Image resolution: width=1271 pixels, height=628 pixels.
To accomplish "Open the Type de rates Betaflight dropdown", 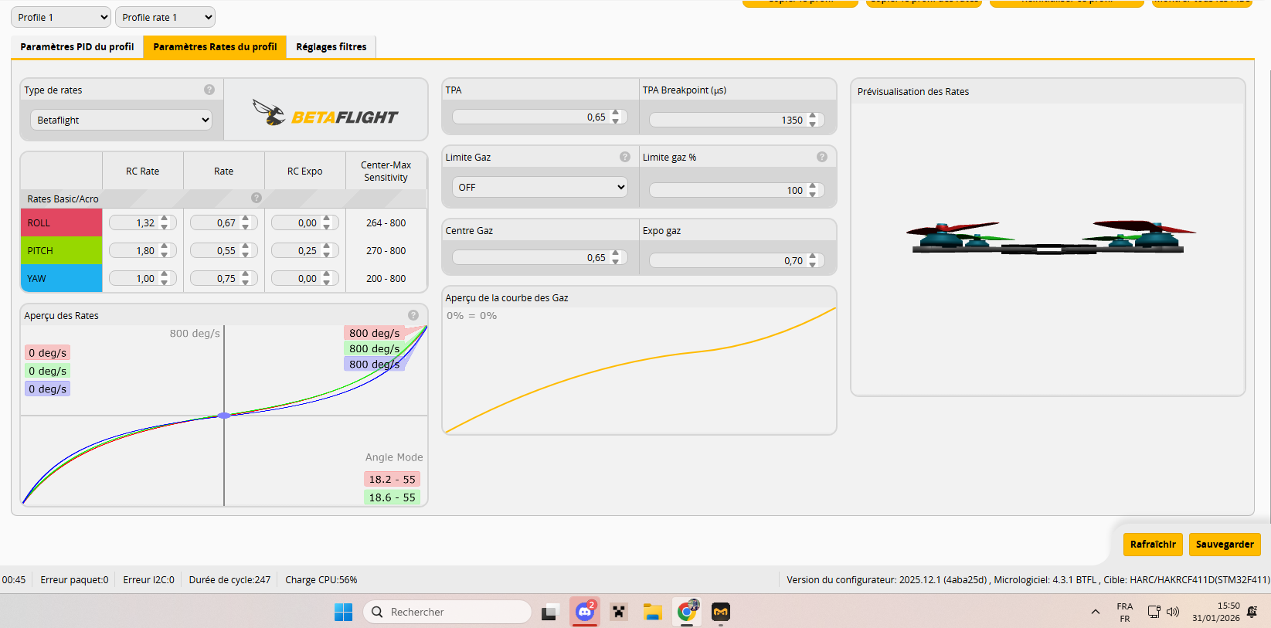I will click(x=121, y=120).
